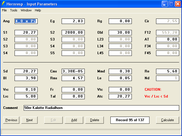Click the F34 input field
The image size is (182, 136).
click(167, 46)
